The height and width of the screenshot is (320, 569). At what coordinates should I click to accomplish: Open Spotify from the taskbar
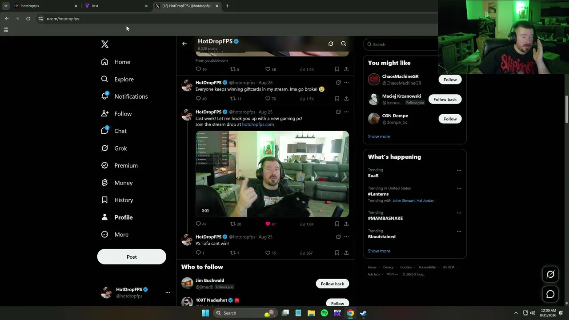(324, 313)
